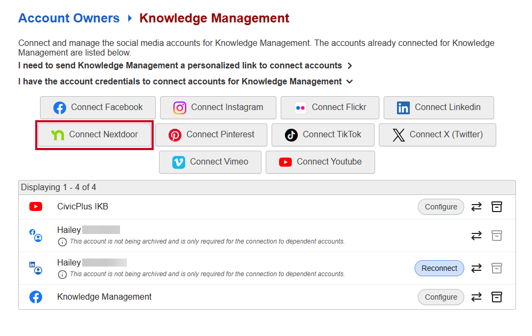532x336 pixels.
Task: Click Connect Vimeo button
Action: pyautogui.click(x=210, y=162)
